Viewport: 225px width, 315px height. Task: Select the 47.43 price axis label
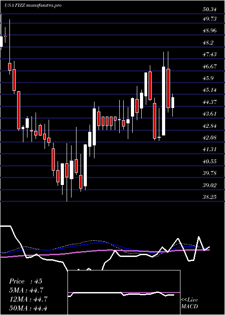point(209,54)
